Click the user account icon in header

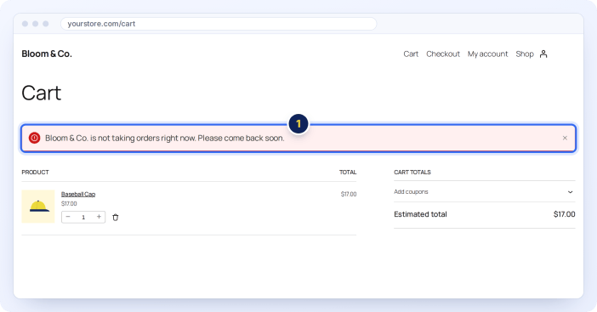click(x=543, y=54)
